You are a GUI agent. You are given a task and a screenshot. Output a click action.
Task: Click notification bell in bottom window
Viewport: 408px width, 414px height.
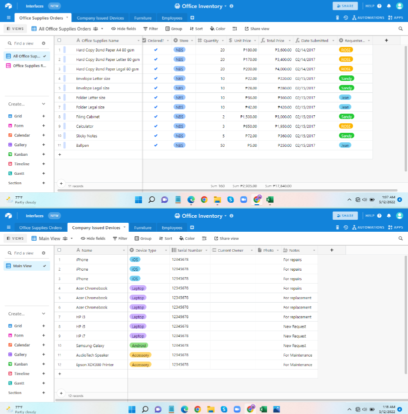pos(388,216)
